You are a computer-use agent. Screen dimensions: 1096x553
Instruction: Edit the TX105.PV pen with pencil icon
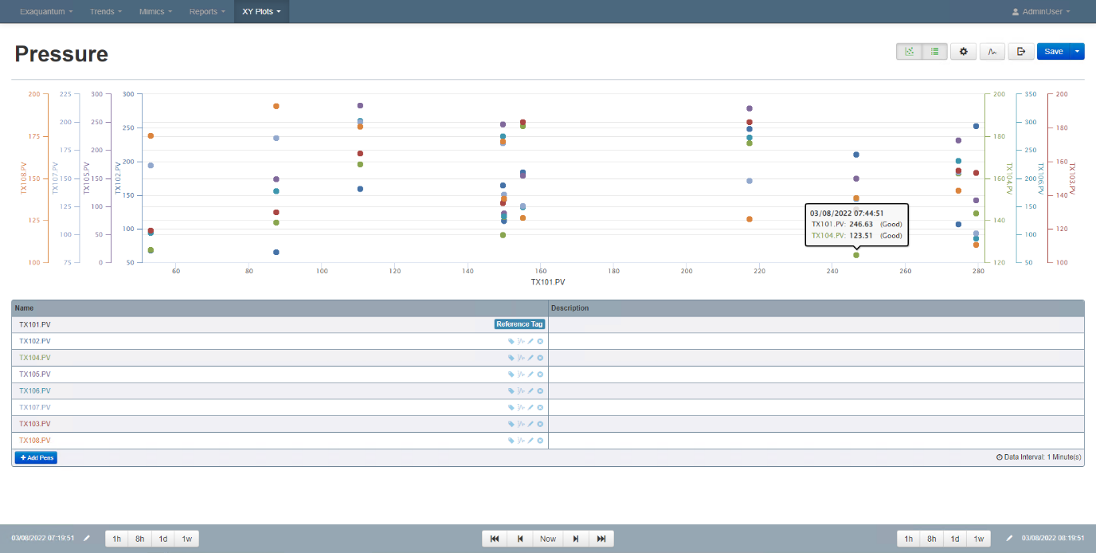click(530, 375)
